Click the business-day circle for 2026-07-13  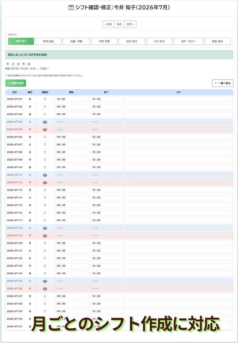tap(45, 190)
